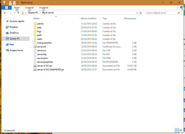Switch to large icons view layout
Viewport: 185px width, 134px height.
pos(181,130)
